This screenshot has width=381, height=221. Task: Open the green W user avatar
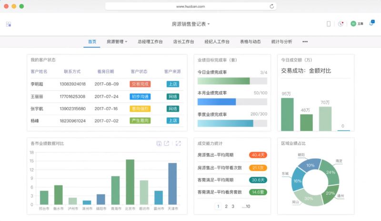(353, 24)
